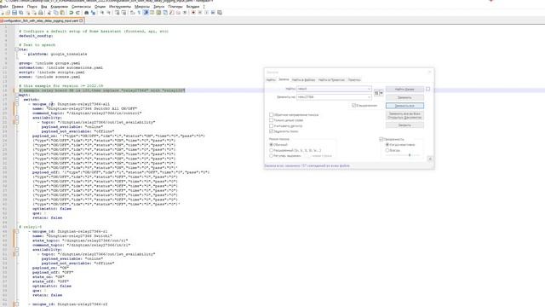Screen dimensions: 545x307
Task: Print the document from the toolbar
Action: (41, 13)
